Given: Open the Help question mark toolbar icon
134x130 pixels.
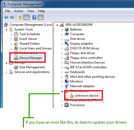Looking at the screenshot, I should [34, 17].
